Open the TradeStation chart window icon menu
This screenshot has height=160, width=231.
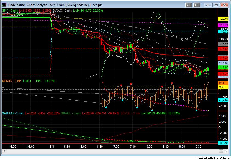(x=4, y=5)
